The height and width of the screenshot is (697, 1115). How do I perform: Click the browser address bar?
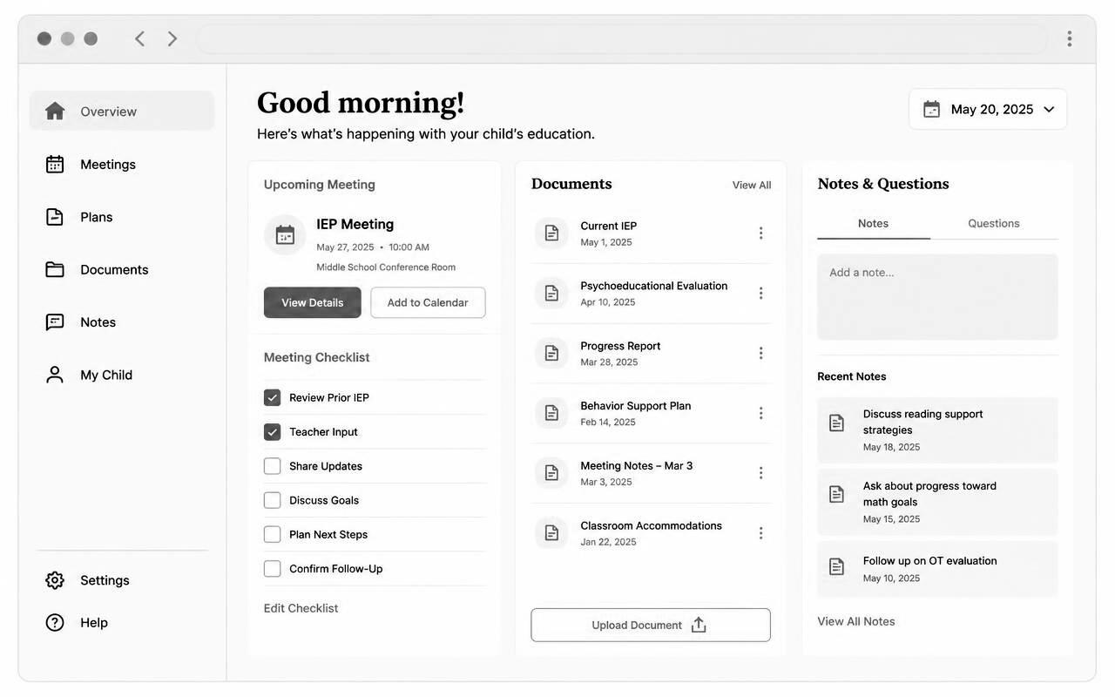click(x=622, y=39)
